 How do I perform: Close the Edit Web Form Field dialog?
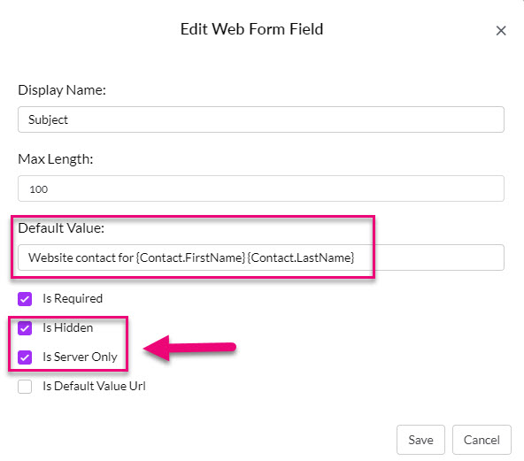501,31
